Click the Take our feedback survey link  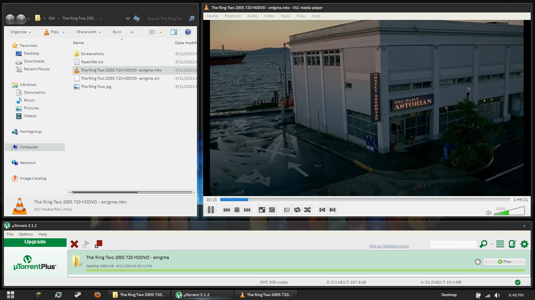[389, 246]
